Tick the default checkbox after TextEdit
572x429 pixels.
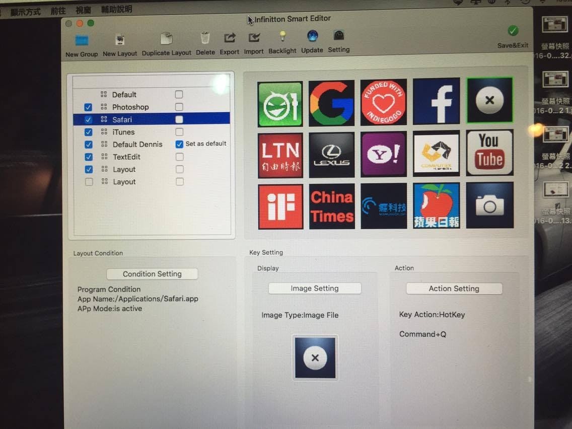pos(179,157)
